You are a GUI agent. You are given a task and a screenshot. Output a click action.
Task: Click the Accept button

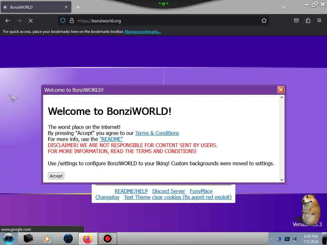click(56, 176)
